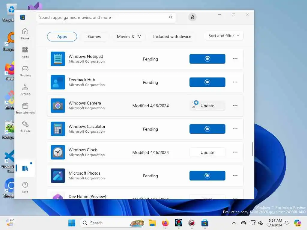Click the Windows Calculator app icon

pos(58,129)
